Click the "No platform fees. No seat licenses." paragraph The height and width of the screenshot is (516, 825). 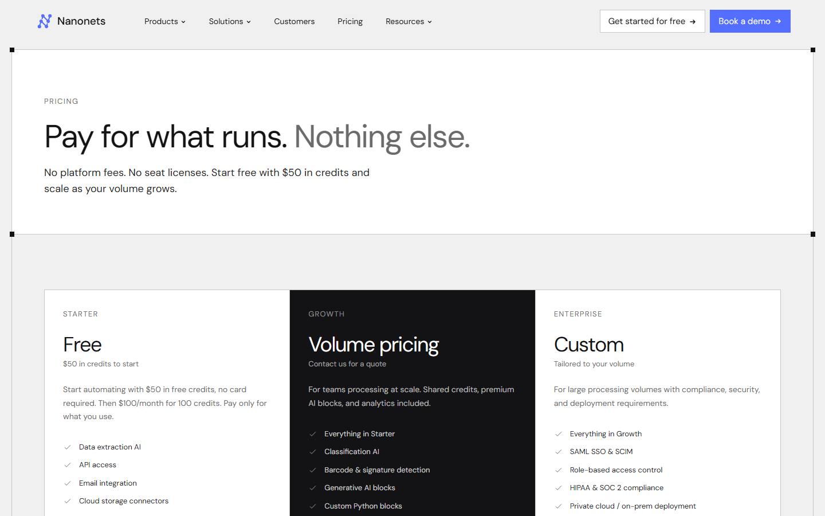pyautogui.click(x=207, y=181)
